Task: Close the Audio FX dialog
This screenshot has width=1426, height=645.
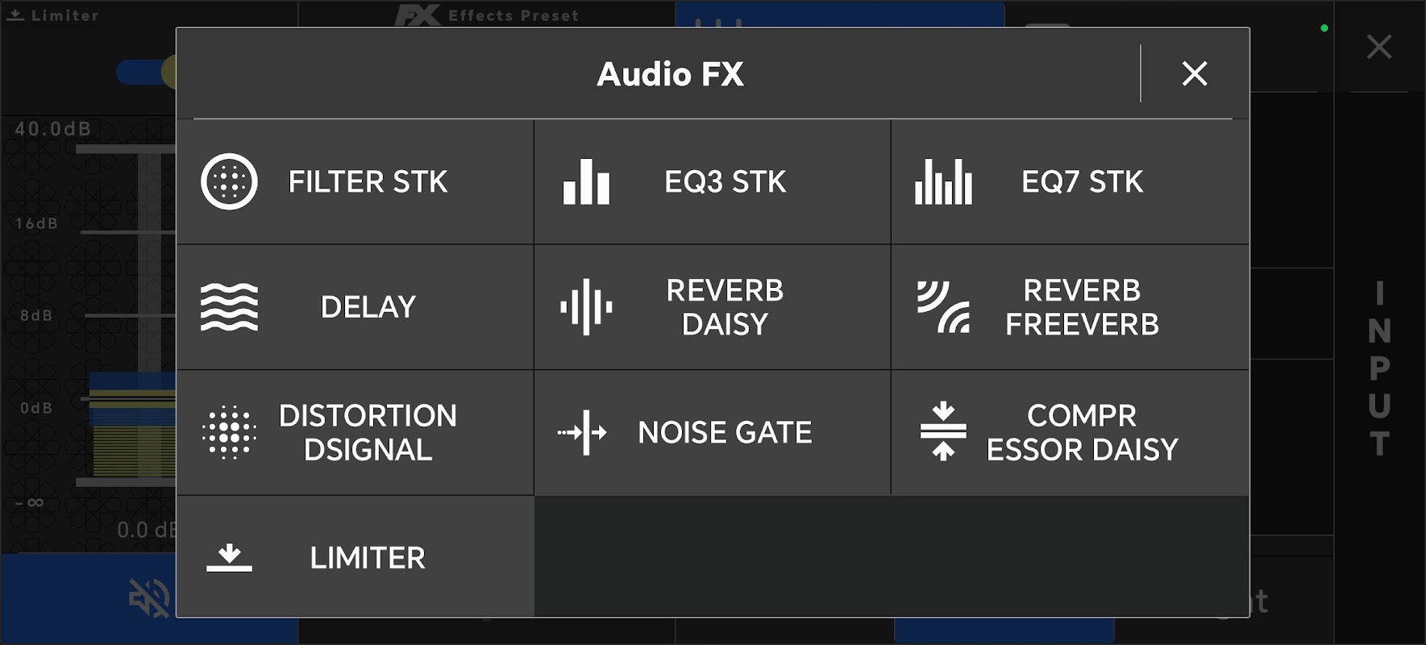Action: click(x=1194, y=73)
